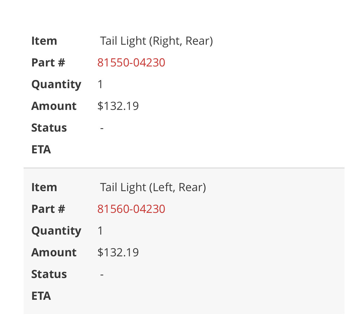359x330 pixels.
Task: Click the Status dash for right tail light
Action: coord(102,128)
